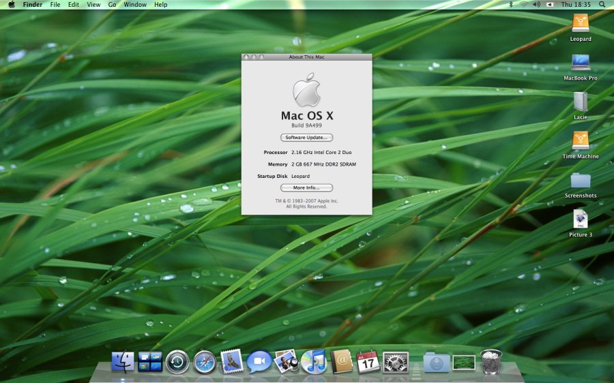Open System Preferences gear icon
The width and height of the screenshot is (614, 383).
tap(396, 362)
